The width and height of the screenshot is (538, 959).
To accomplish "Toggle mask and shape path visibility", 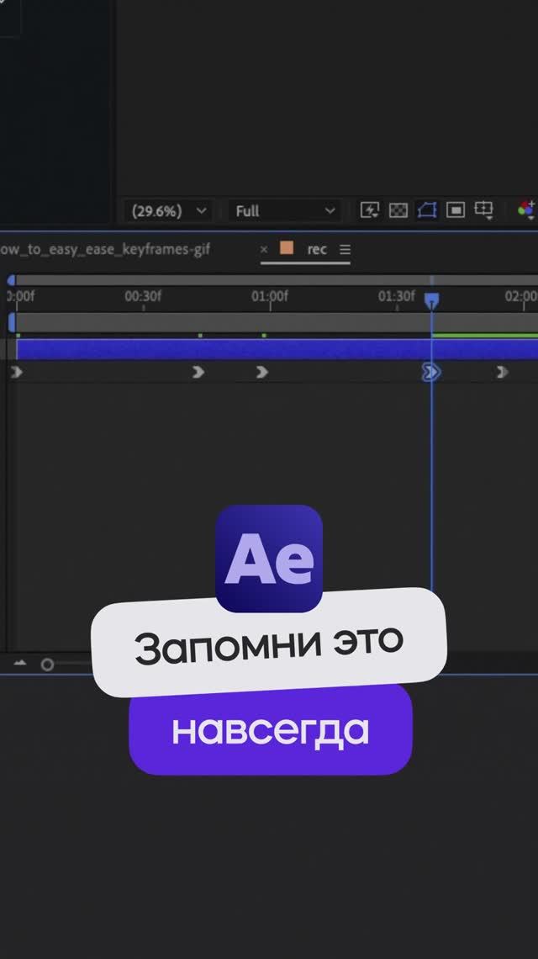I will (427, 210).
